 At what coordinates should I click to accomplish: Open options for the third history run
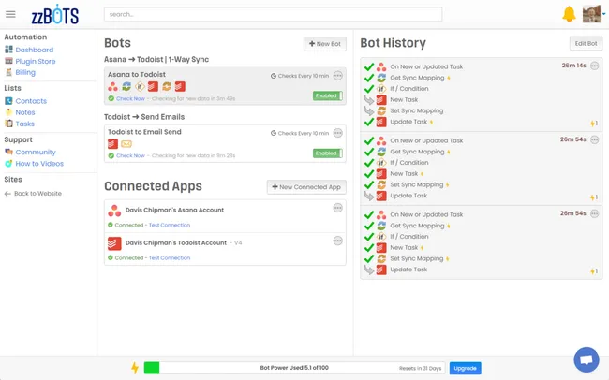(x=595, y=213)
